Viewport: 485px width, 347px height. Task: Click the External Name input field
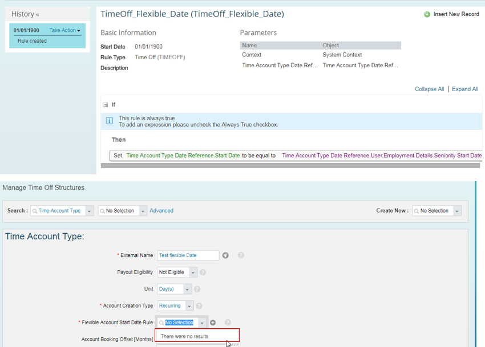coord(188,255)
